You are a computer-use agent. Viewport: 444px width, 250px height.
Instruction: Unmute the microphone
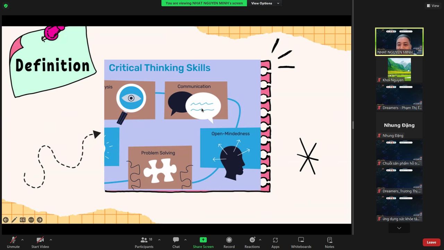(x=13, y=240)
